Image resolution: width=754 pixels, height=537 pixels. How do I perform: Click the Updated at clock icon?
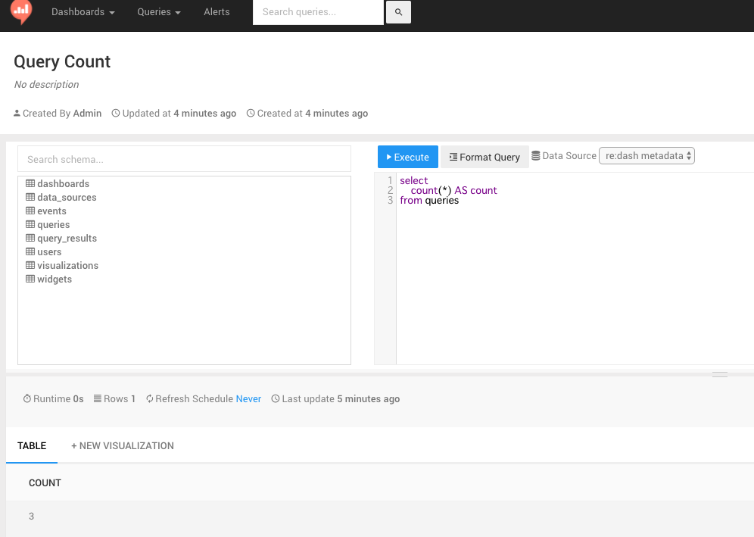[116, 113]
